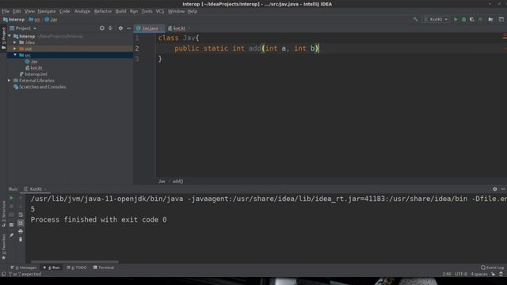Screen dimensions: 507x285
Task: Rerun KotKt from Run panel play icon
Action: 11,198
